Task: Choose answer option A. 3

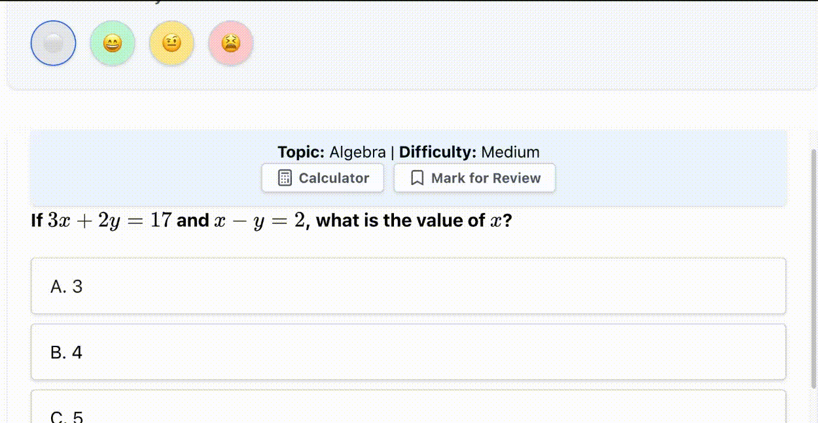Action: click(408, 286)
